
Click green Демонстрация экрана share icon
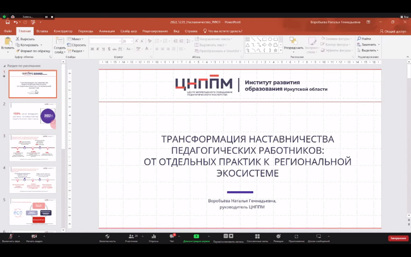[x=196, y=237]
